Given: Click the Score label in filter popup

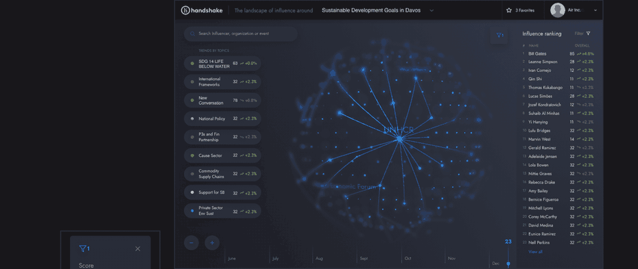Looking at the screenshot, I should (x=86, y=266).
